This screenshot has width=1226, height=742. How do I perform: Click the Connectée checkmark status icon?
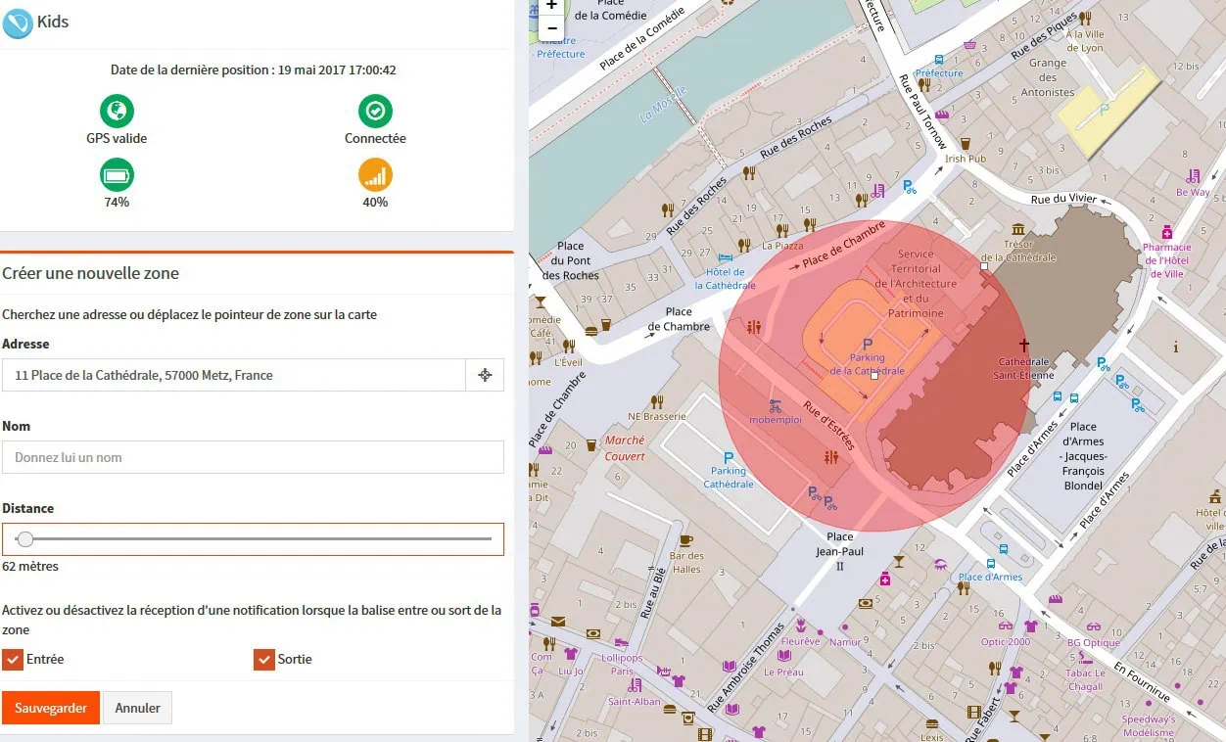pos(375,111)
